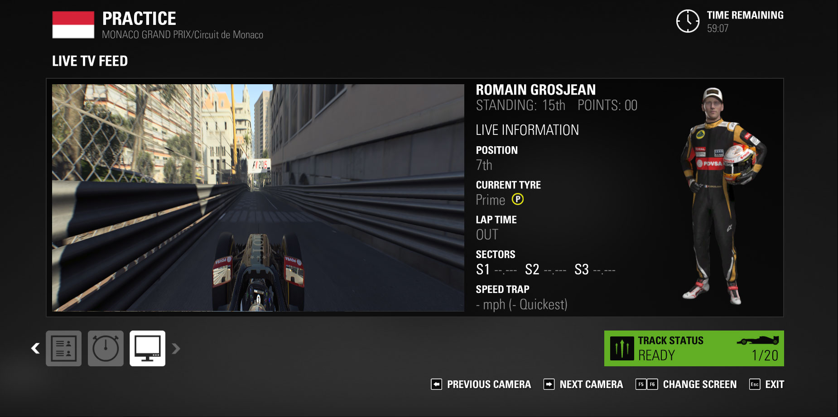Click the Esc key icon
Image resolution: width=838 pixels, height=417 pixels.
[x=755, y=384]
